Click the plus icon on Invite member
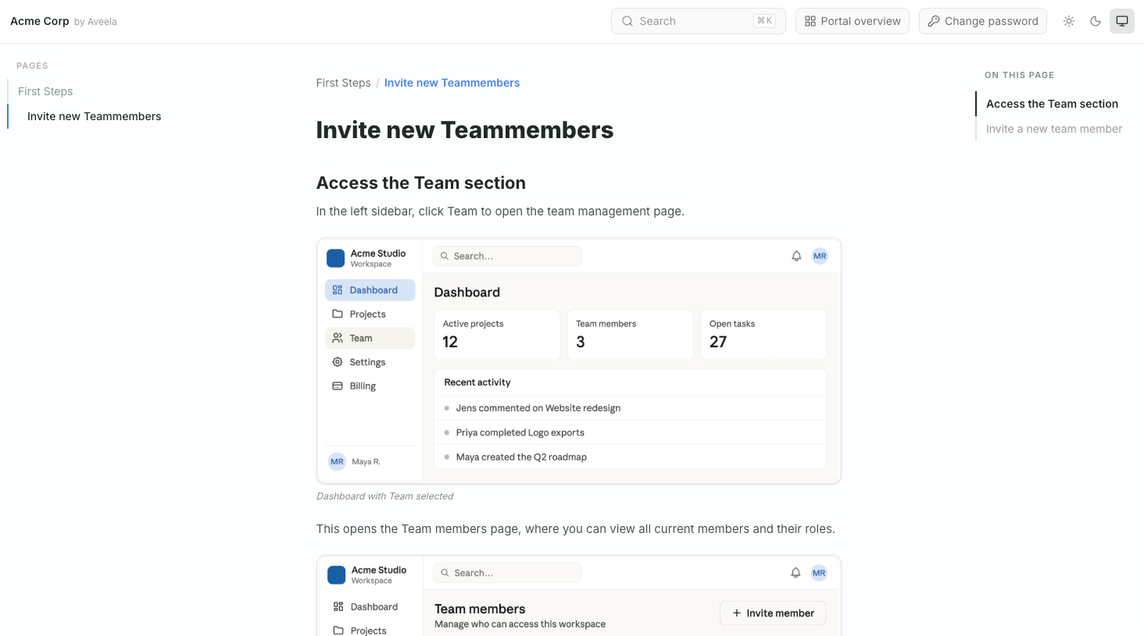The image size is (1144, 636). (x=737, y=613)
